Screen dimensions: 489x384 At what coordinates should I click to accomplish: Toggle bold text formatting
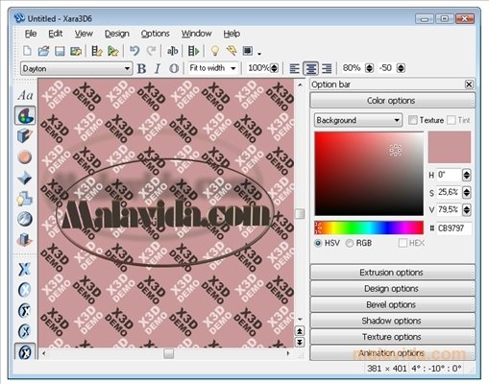pos(141,68)
